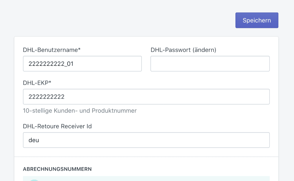
Task: Click the 'DHL-EKP' label text
Action: (36, 83)
